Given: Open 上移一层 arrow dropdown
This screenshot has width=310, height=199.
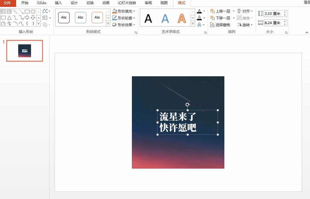Looking at the screenshot, I should click(x=234, y=11).
